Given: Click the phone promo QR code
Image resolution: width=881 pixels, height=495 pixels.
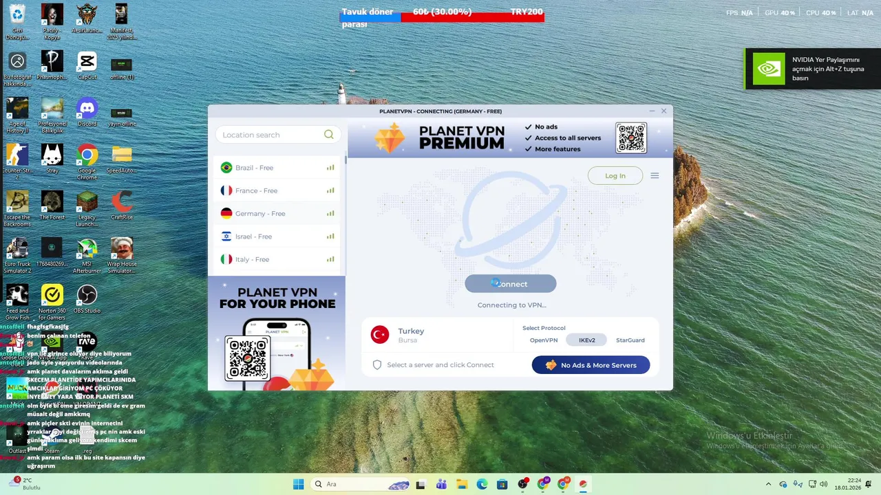Looking at the screenshot, I should pyautogui.click(x=247, y=358).
